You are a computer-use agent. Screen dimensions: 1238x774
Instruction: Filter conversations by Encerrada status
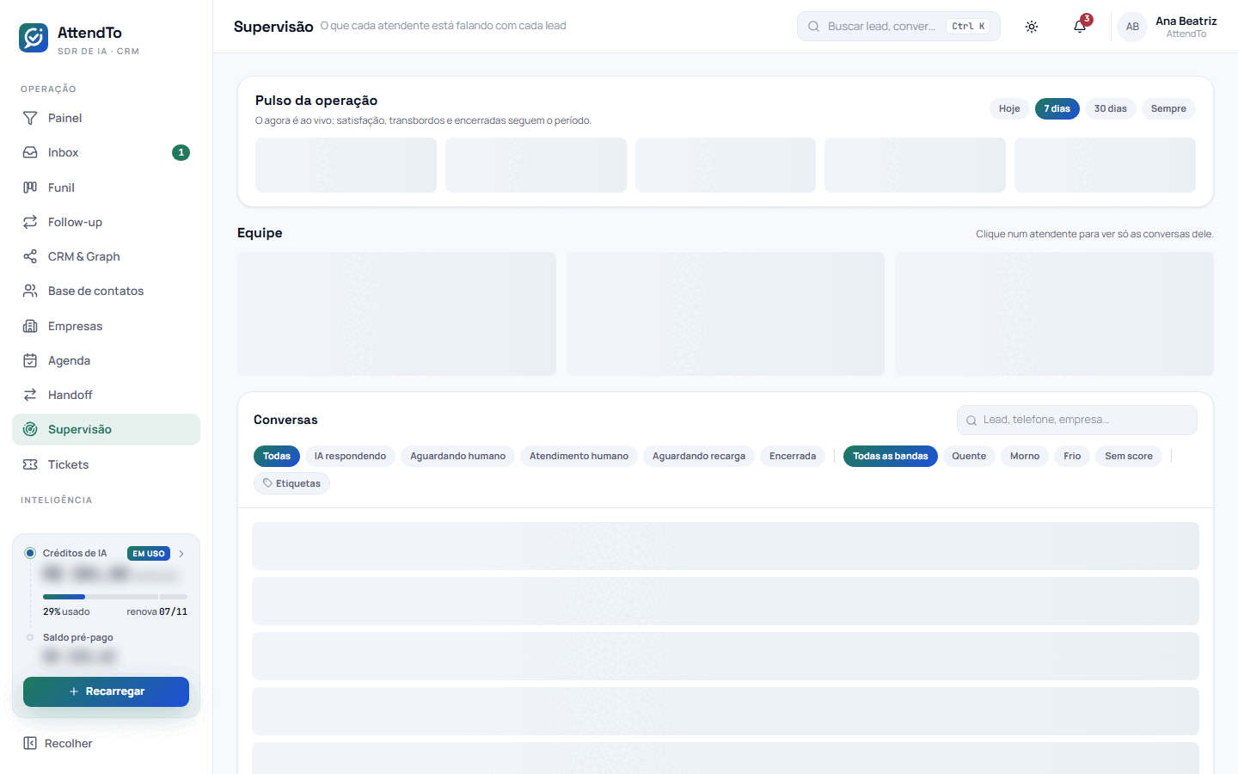[793, 456]
